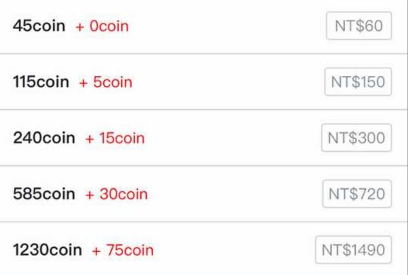Select the 585coin label text
This screenshot has height=275, width=408.
tap(44, 194)
